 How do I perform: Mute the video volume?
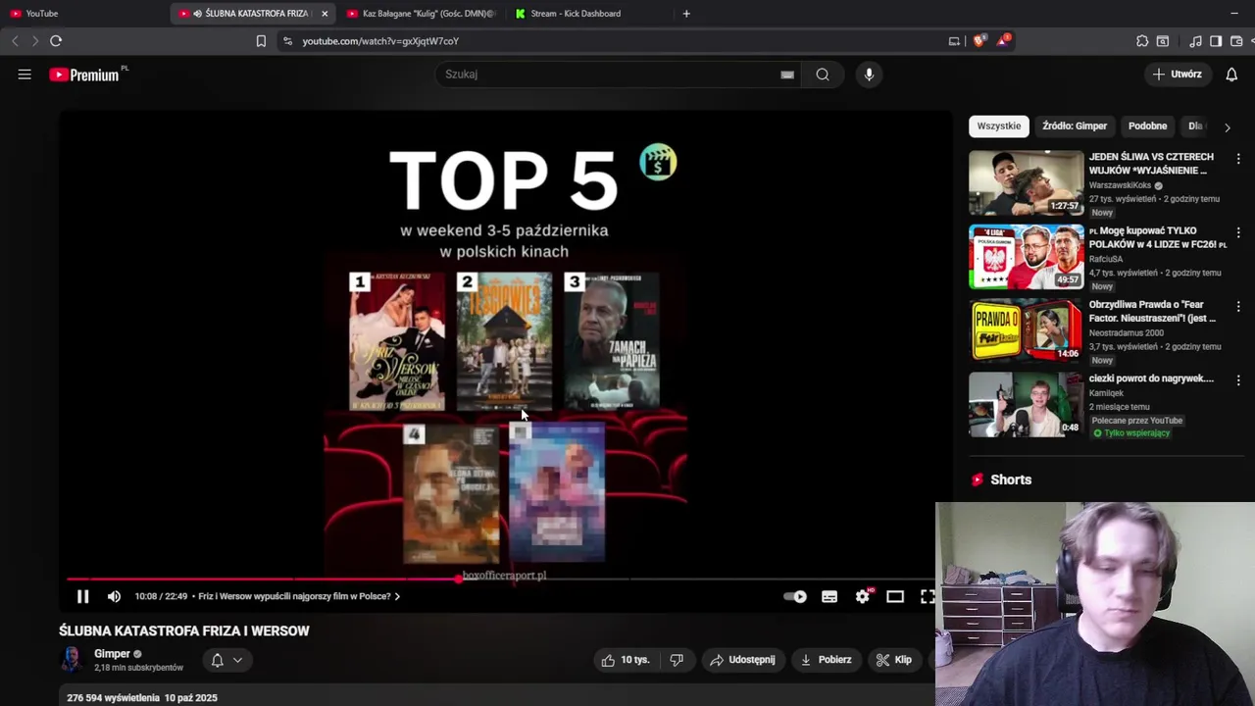pos(114,596)
